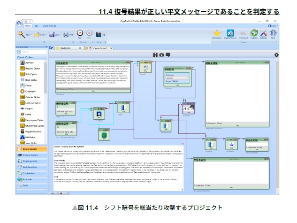Start the workflow with Play

80,33
